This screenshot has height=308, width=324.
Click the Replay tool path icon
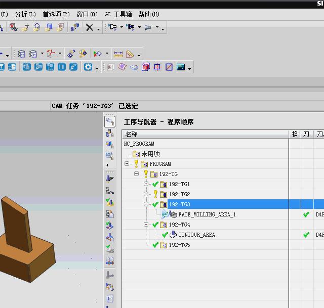click(110, 191)
